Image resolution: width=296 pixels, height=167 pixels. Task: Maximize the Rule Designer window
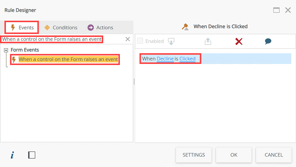click(276, 10)
